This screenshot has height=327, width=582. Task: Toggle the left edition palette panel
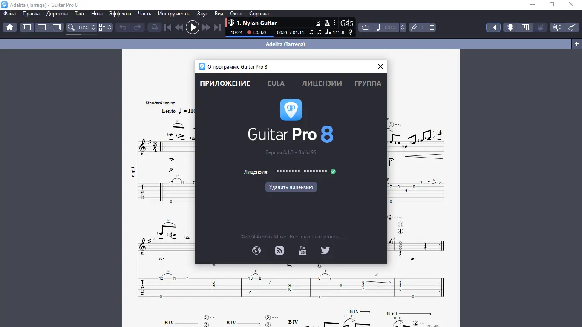(x=27, y=27)
